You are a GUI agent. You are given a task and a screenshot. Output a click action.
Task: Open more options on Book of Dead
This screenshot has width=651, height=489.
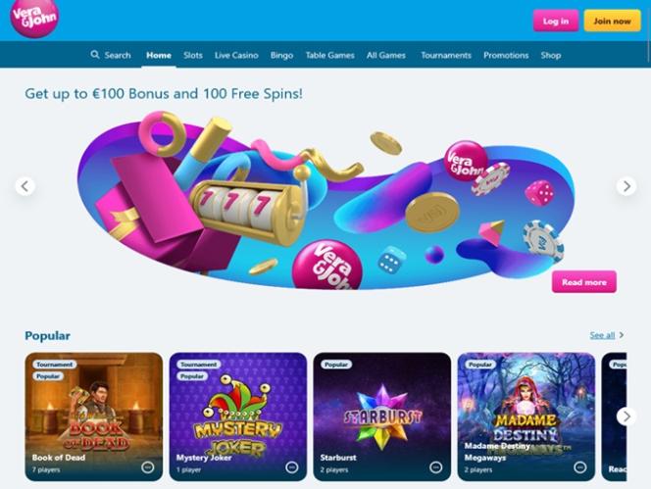[147, 467]
